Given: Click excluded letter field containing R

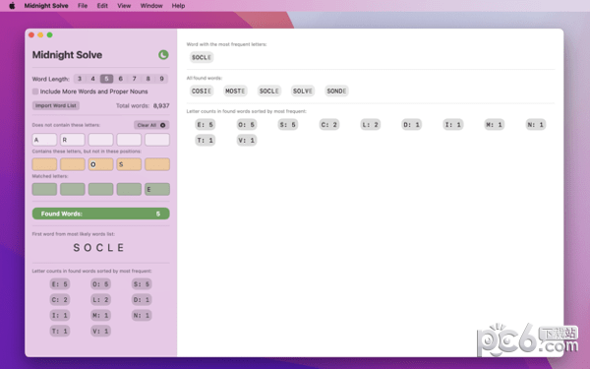Looking at the screenshot, I should [73, 140].
